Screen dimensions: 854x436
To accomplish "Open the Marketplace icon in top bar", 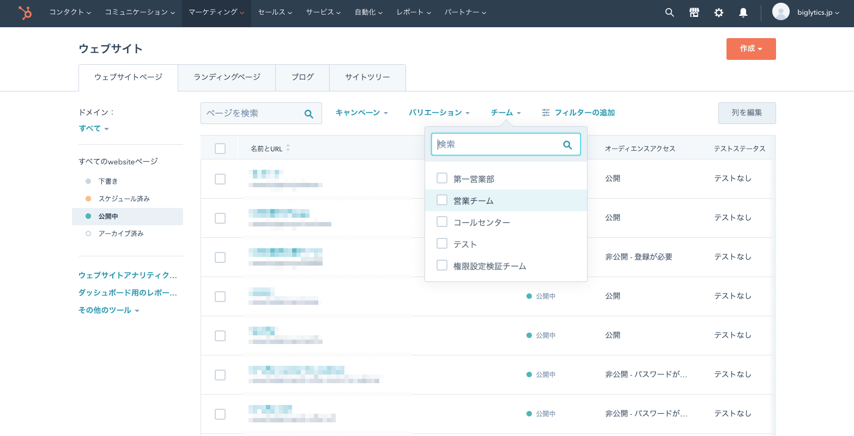I will [x=694, y=12].
